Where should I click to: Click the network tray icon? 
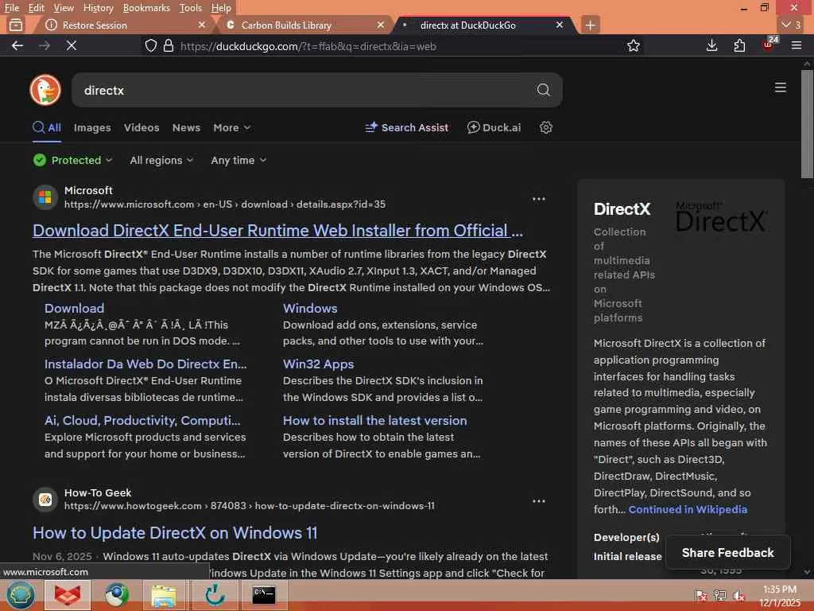pos(719,595)
